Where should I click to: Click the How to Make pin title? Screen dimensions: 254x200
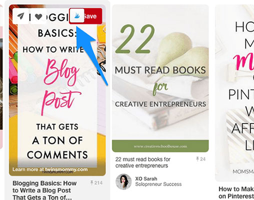[x=236, y=192]
